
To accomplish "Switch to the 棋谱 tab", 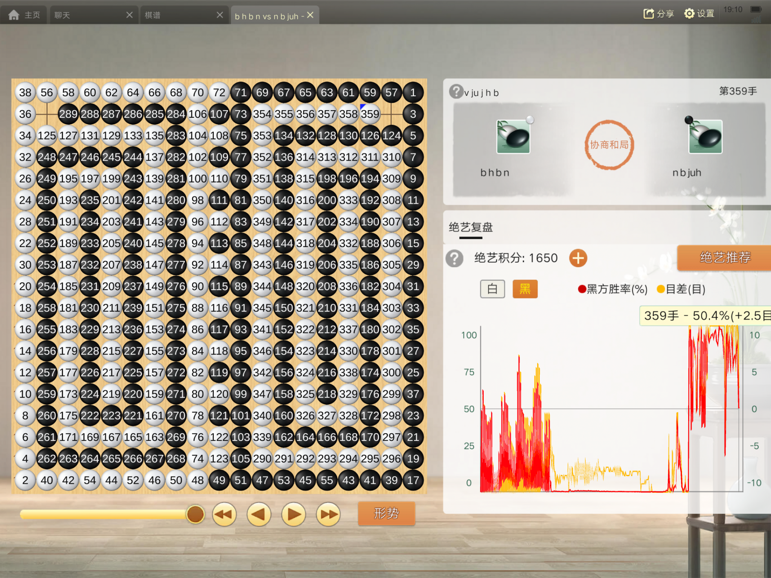I will click(184, 15).
